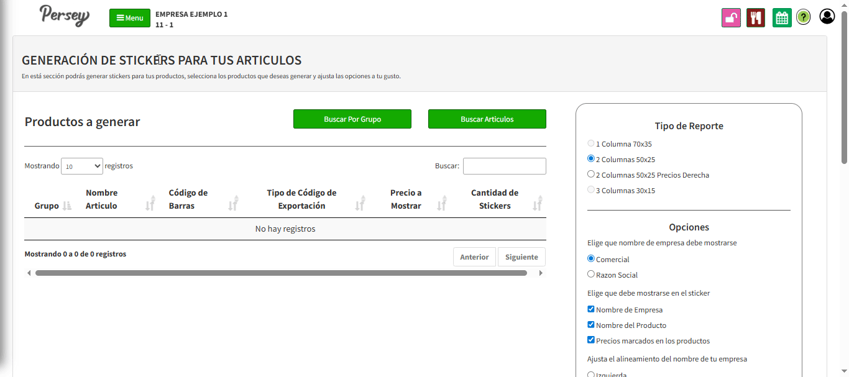Click the table's horizontal scrollbar track

click(x=281, y=273)
